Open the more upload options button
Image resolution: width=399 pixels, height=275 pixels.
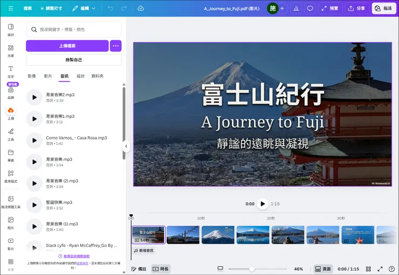116,46
